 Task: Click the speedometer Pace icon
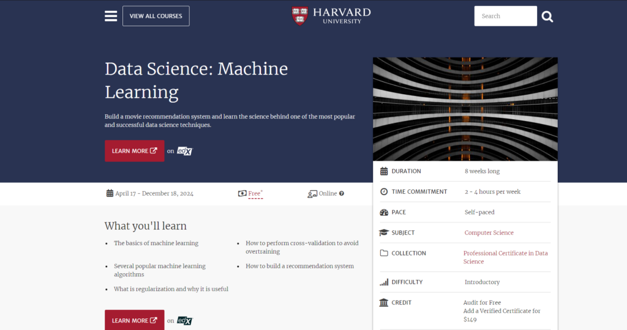[384, 213]
